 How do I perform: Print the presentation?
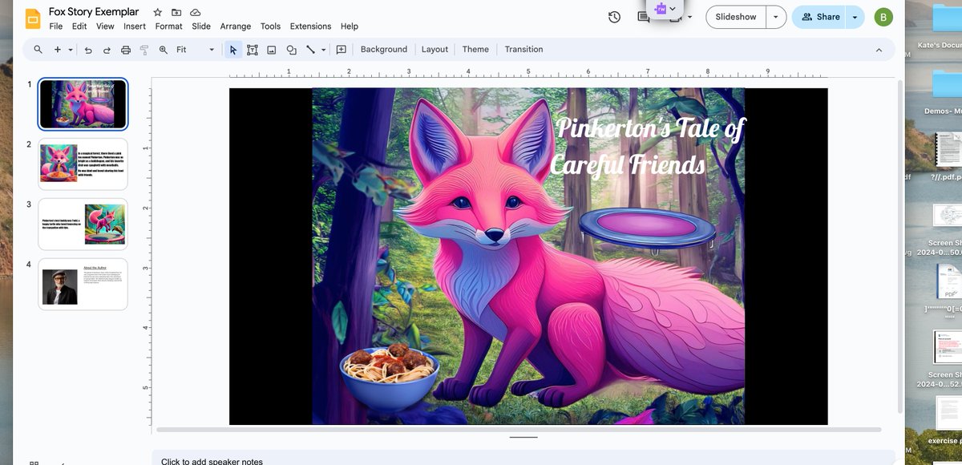tap(126, 50)
